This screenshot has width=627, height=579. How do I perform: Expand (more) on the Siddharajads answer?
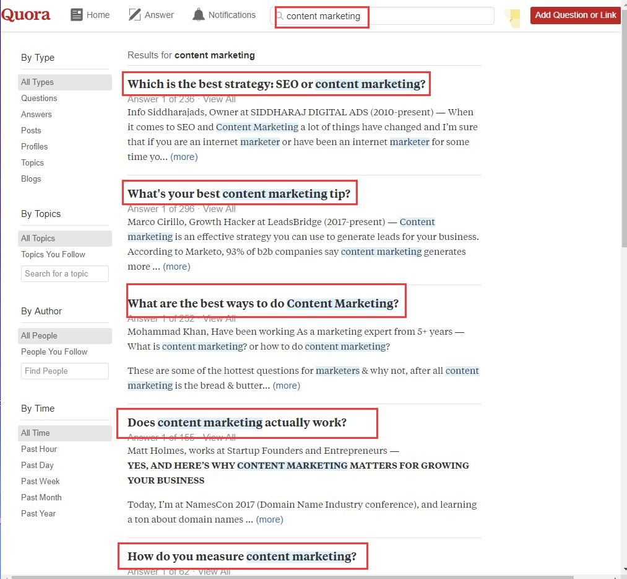point(184,157)
